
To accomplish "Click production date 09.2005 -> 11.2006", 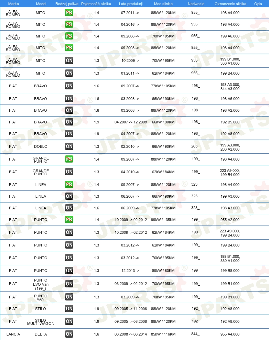I will pos(131,309).
